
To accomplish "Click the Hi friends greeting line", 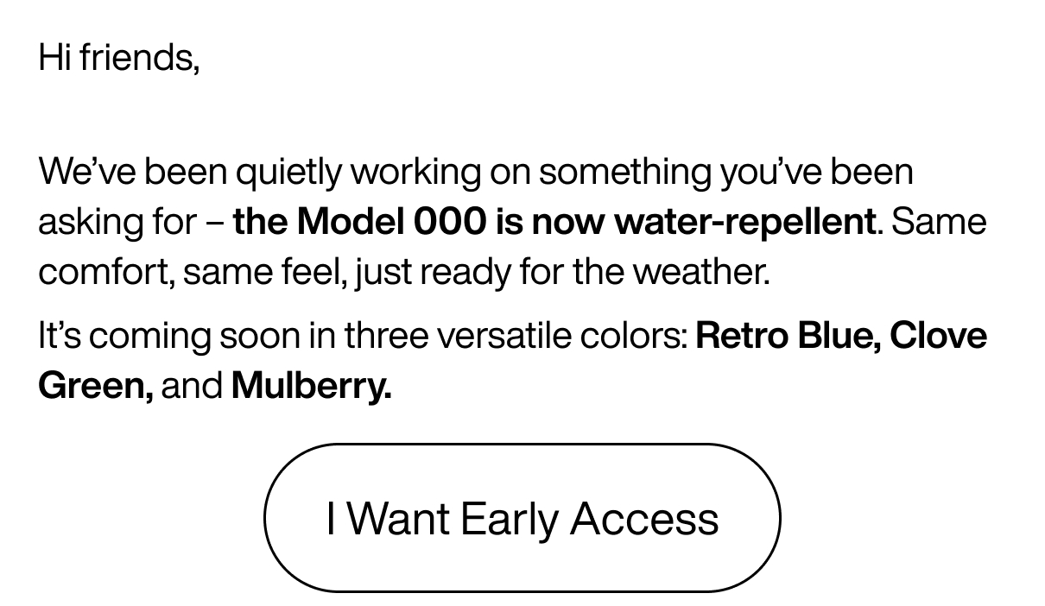I will (119, 57).
